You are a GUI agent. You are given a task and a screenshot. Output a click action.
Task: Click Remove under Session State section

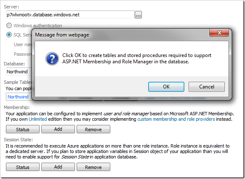pos(93,167)
